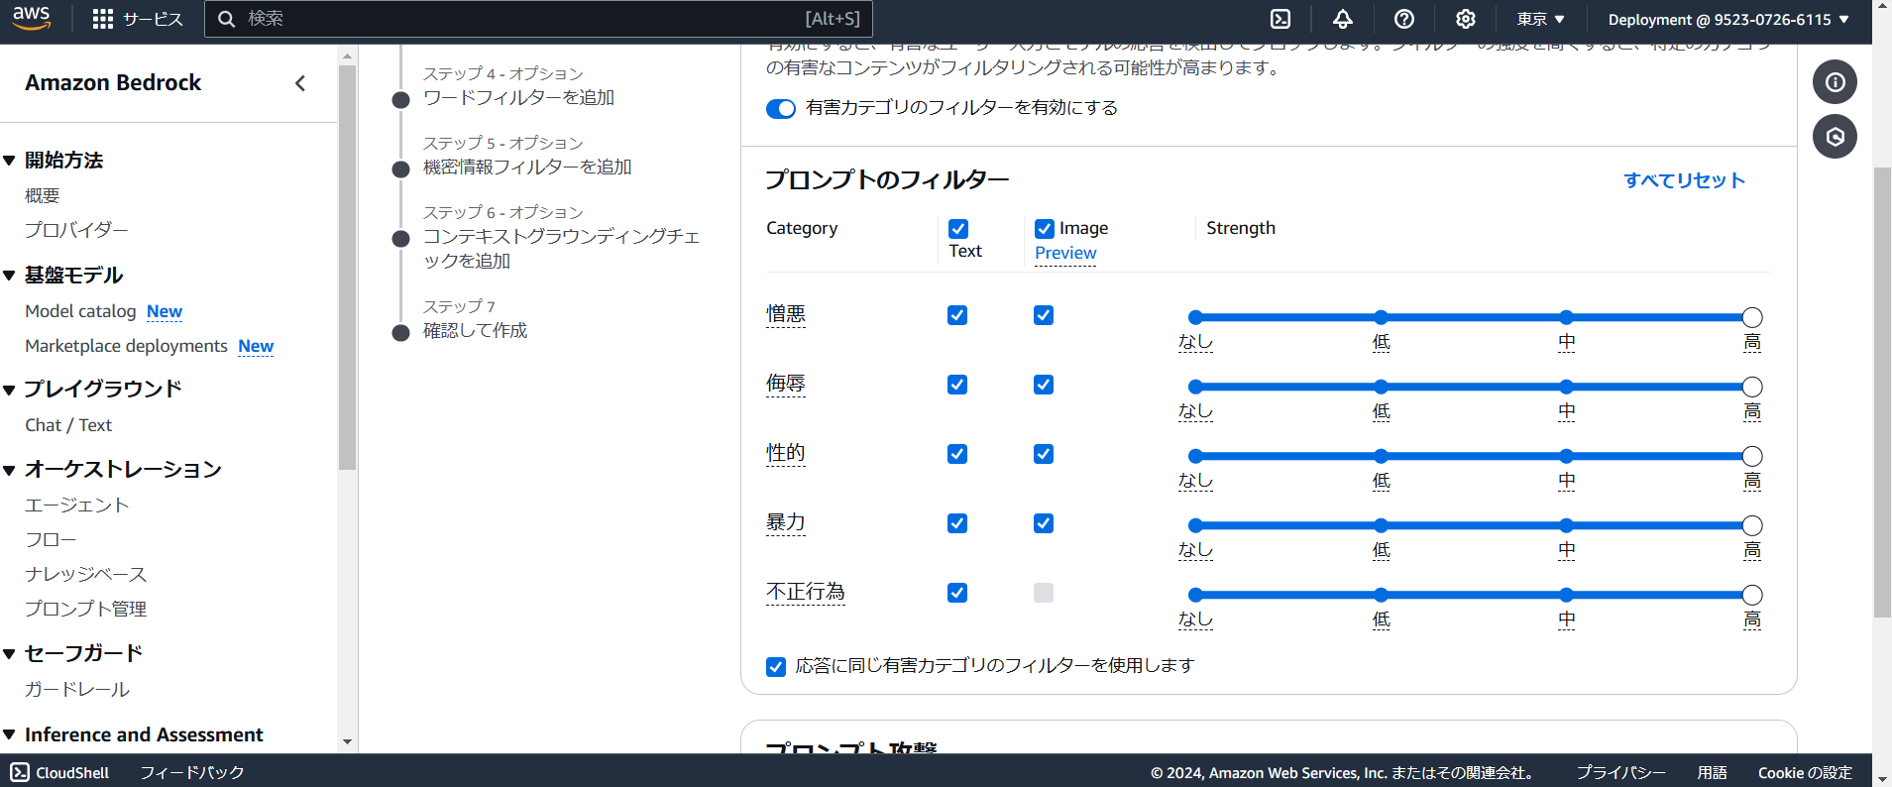Go to step 4 ワードフィルターを追加

tap(518, 98)
